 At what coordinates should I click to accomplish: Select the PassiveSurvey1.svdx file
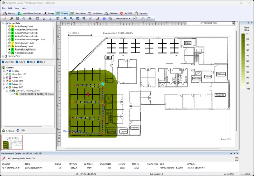[25, 43]
